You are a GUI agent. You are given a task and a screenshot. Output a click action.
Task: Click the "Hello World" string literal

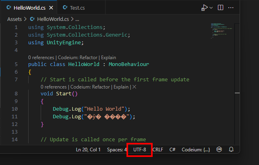(x=104, y=109)
